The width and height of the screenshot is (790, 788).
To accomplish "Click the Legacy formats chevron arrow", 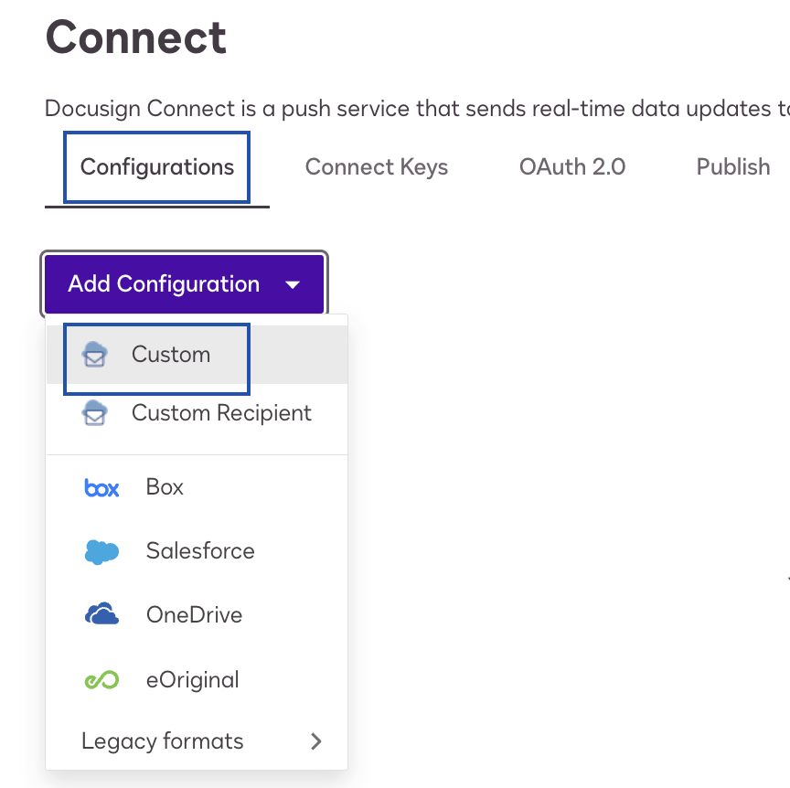I will [315, 741].
